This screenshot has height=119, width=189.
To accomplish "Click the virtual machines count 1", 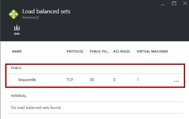I will pos(138,80).
